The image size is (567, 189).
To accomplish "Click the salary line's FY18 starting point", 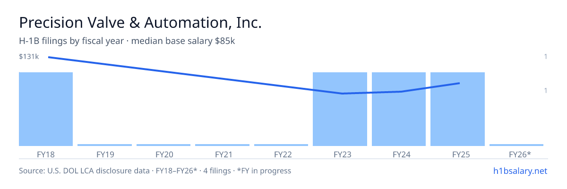I will pyautogui.click(x=48, y=57).
